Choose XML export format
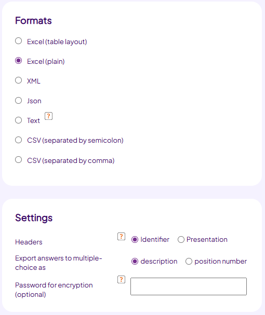Viewport: 265px width, 315px height. (x=19, y=80)
